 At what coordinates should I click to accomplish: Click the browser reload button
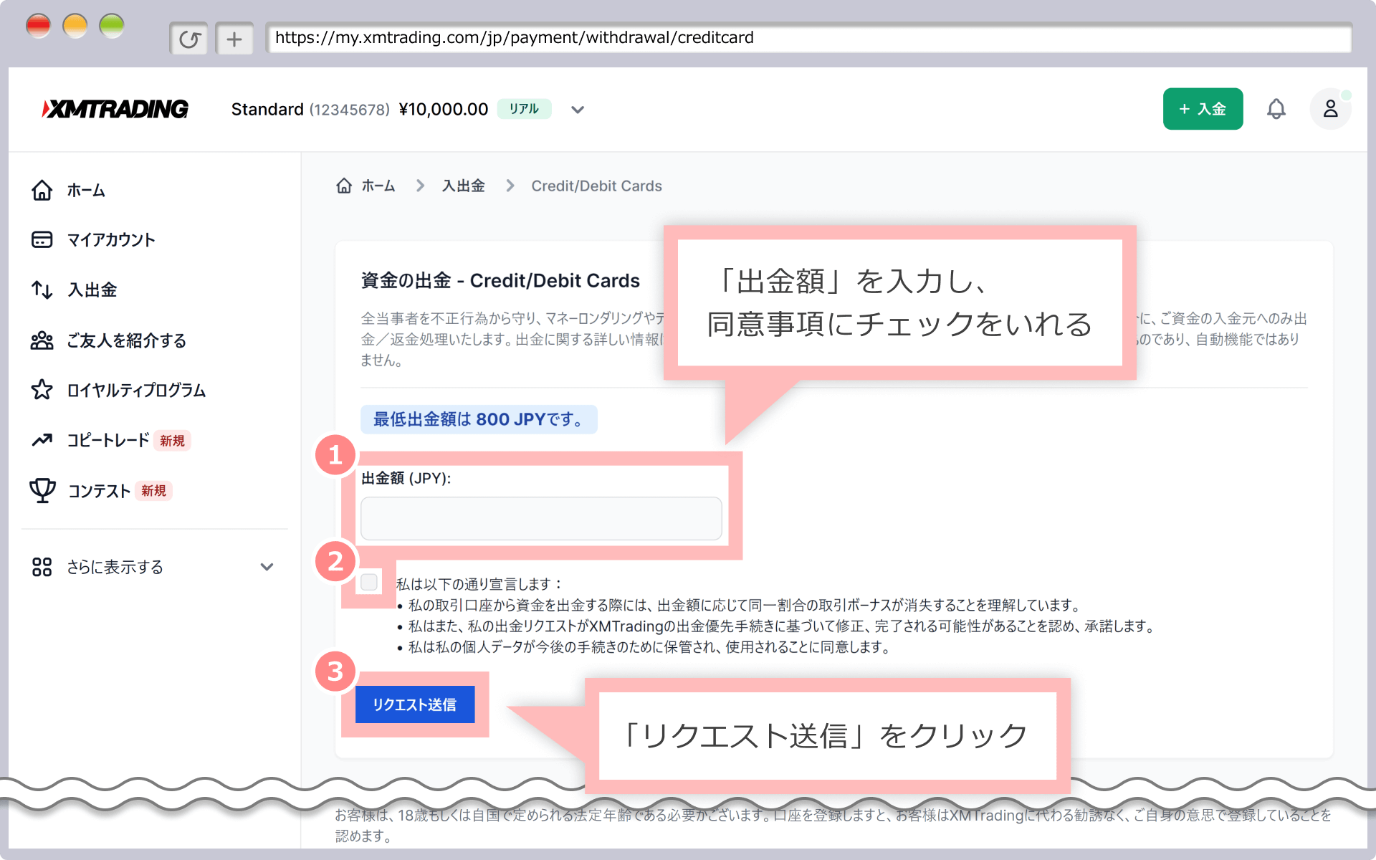coord(189,39)
